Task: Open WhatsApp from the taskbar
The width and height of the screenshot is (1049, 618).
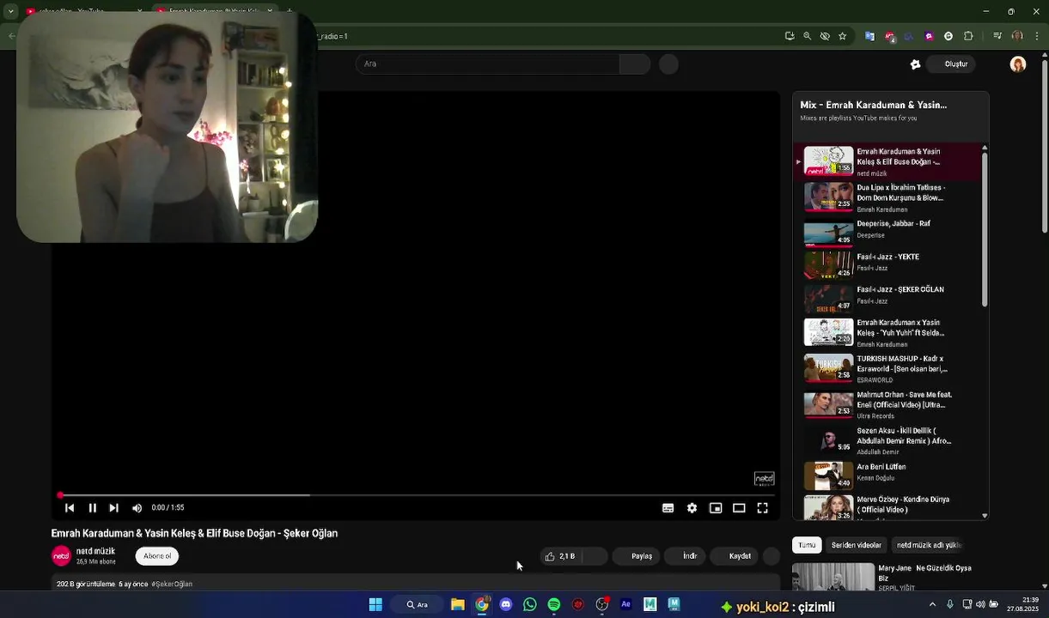Action: point(530,604)
